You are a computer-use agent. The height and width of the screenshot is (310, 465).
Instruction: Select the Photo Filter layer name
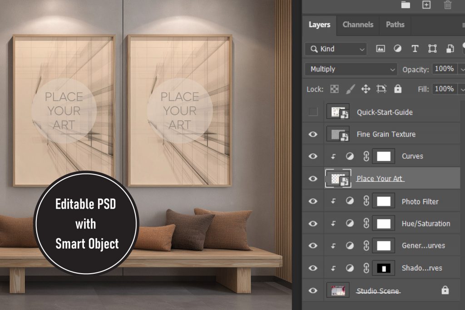pyautogui.click(x=420, y=202)
